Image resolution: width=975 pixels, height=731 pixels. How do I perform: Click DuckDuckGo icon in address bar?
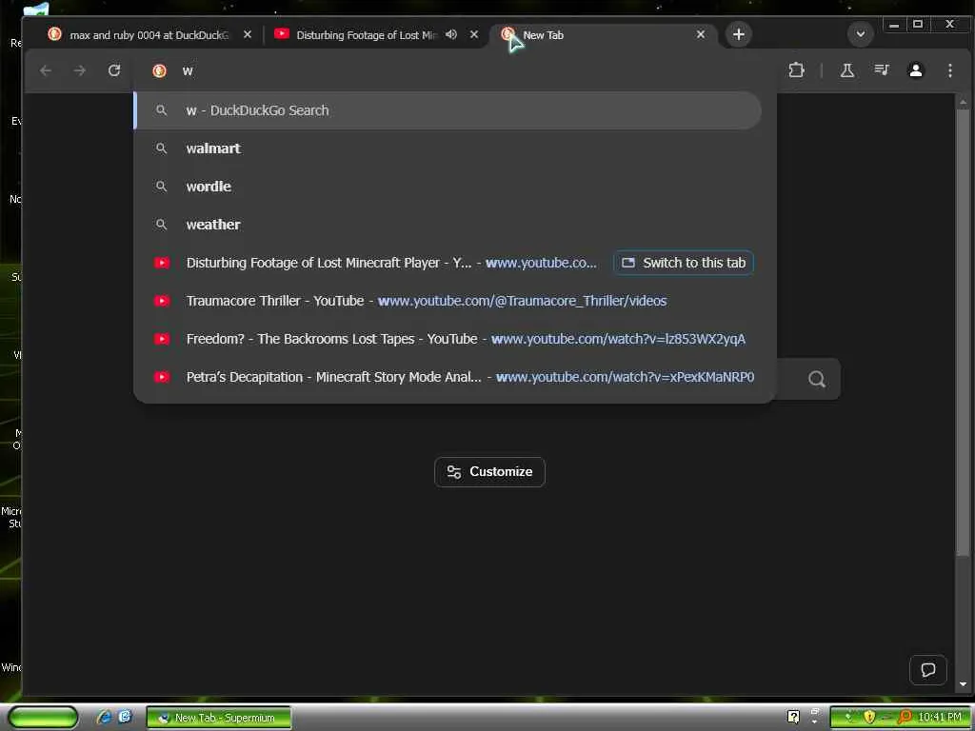tap(159, 70)
